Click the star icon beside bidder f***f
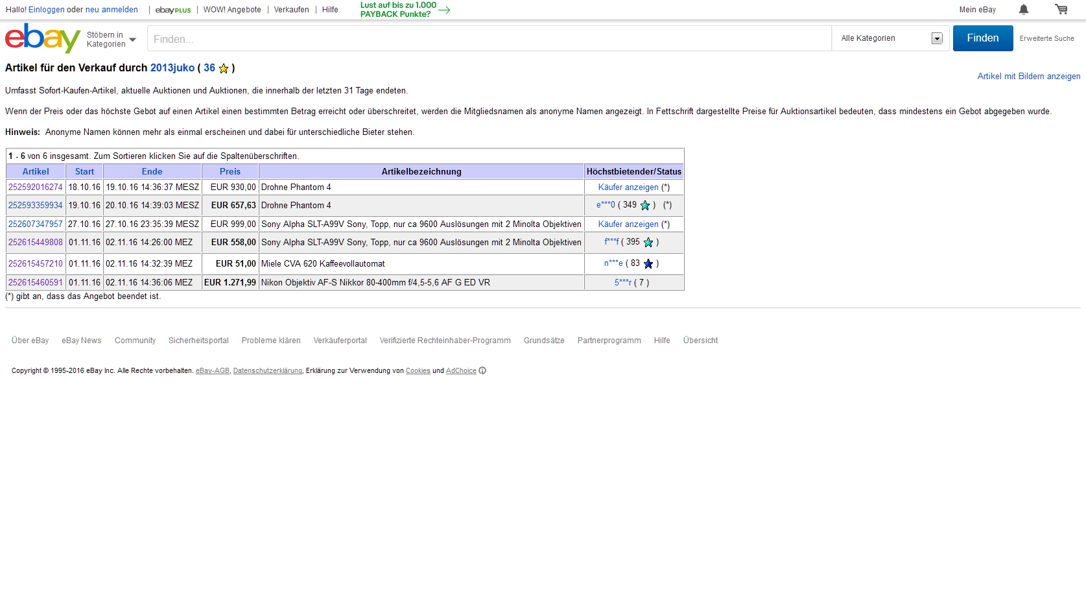This screenshot has width=1086, height=589. (x=648, y=243)
